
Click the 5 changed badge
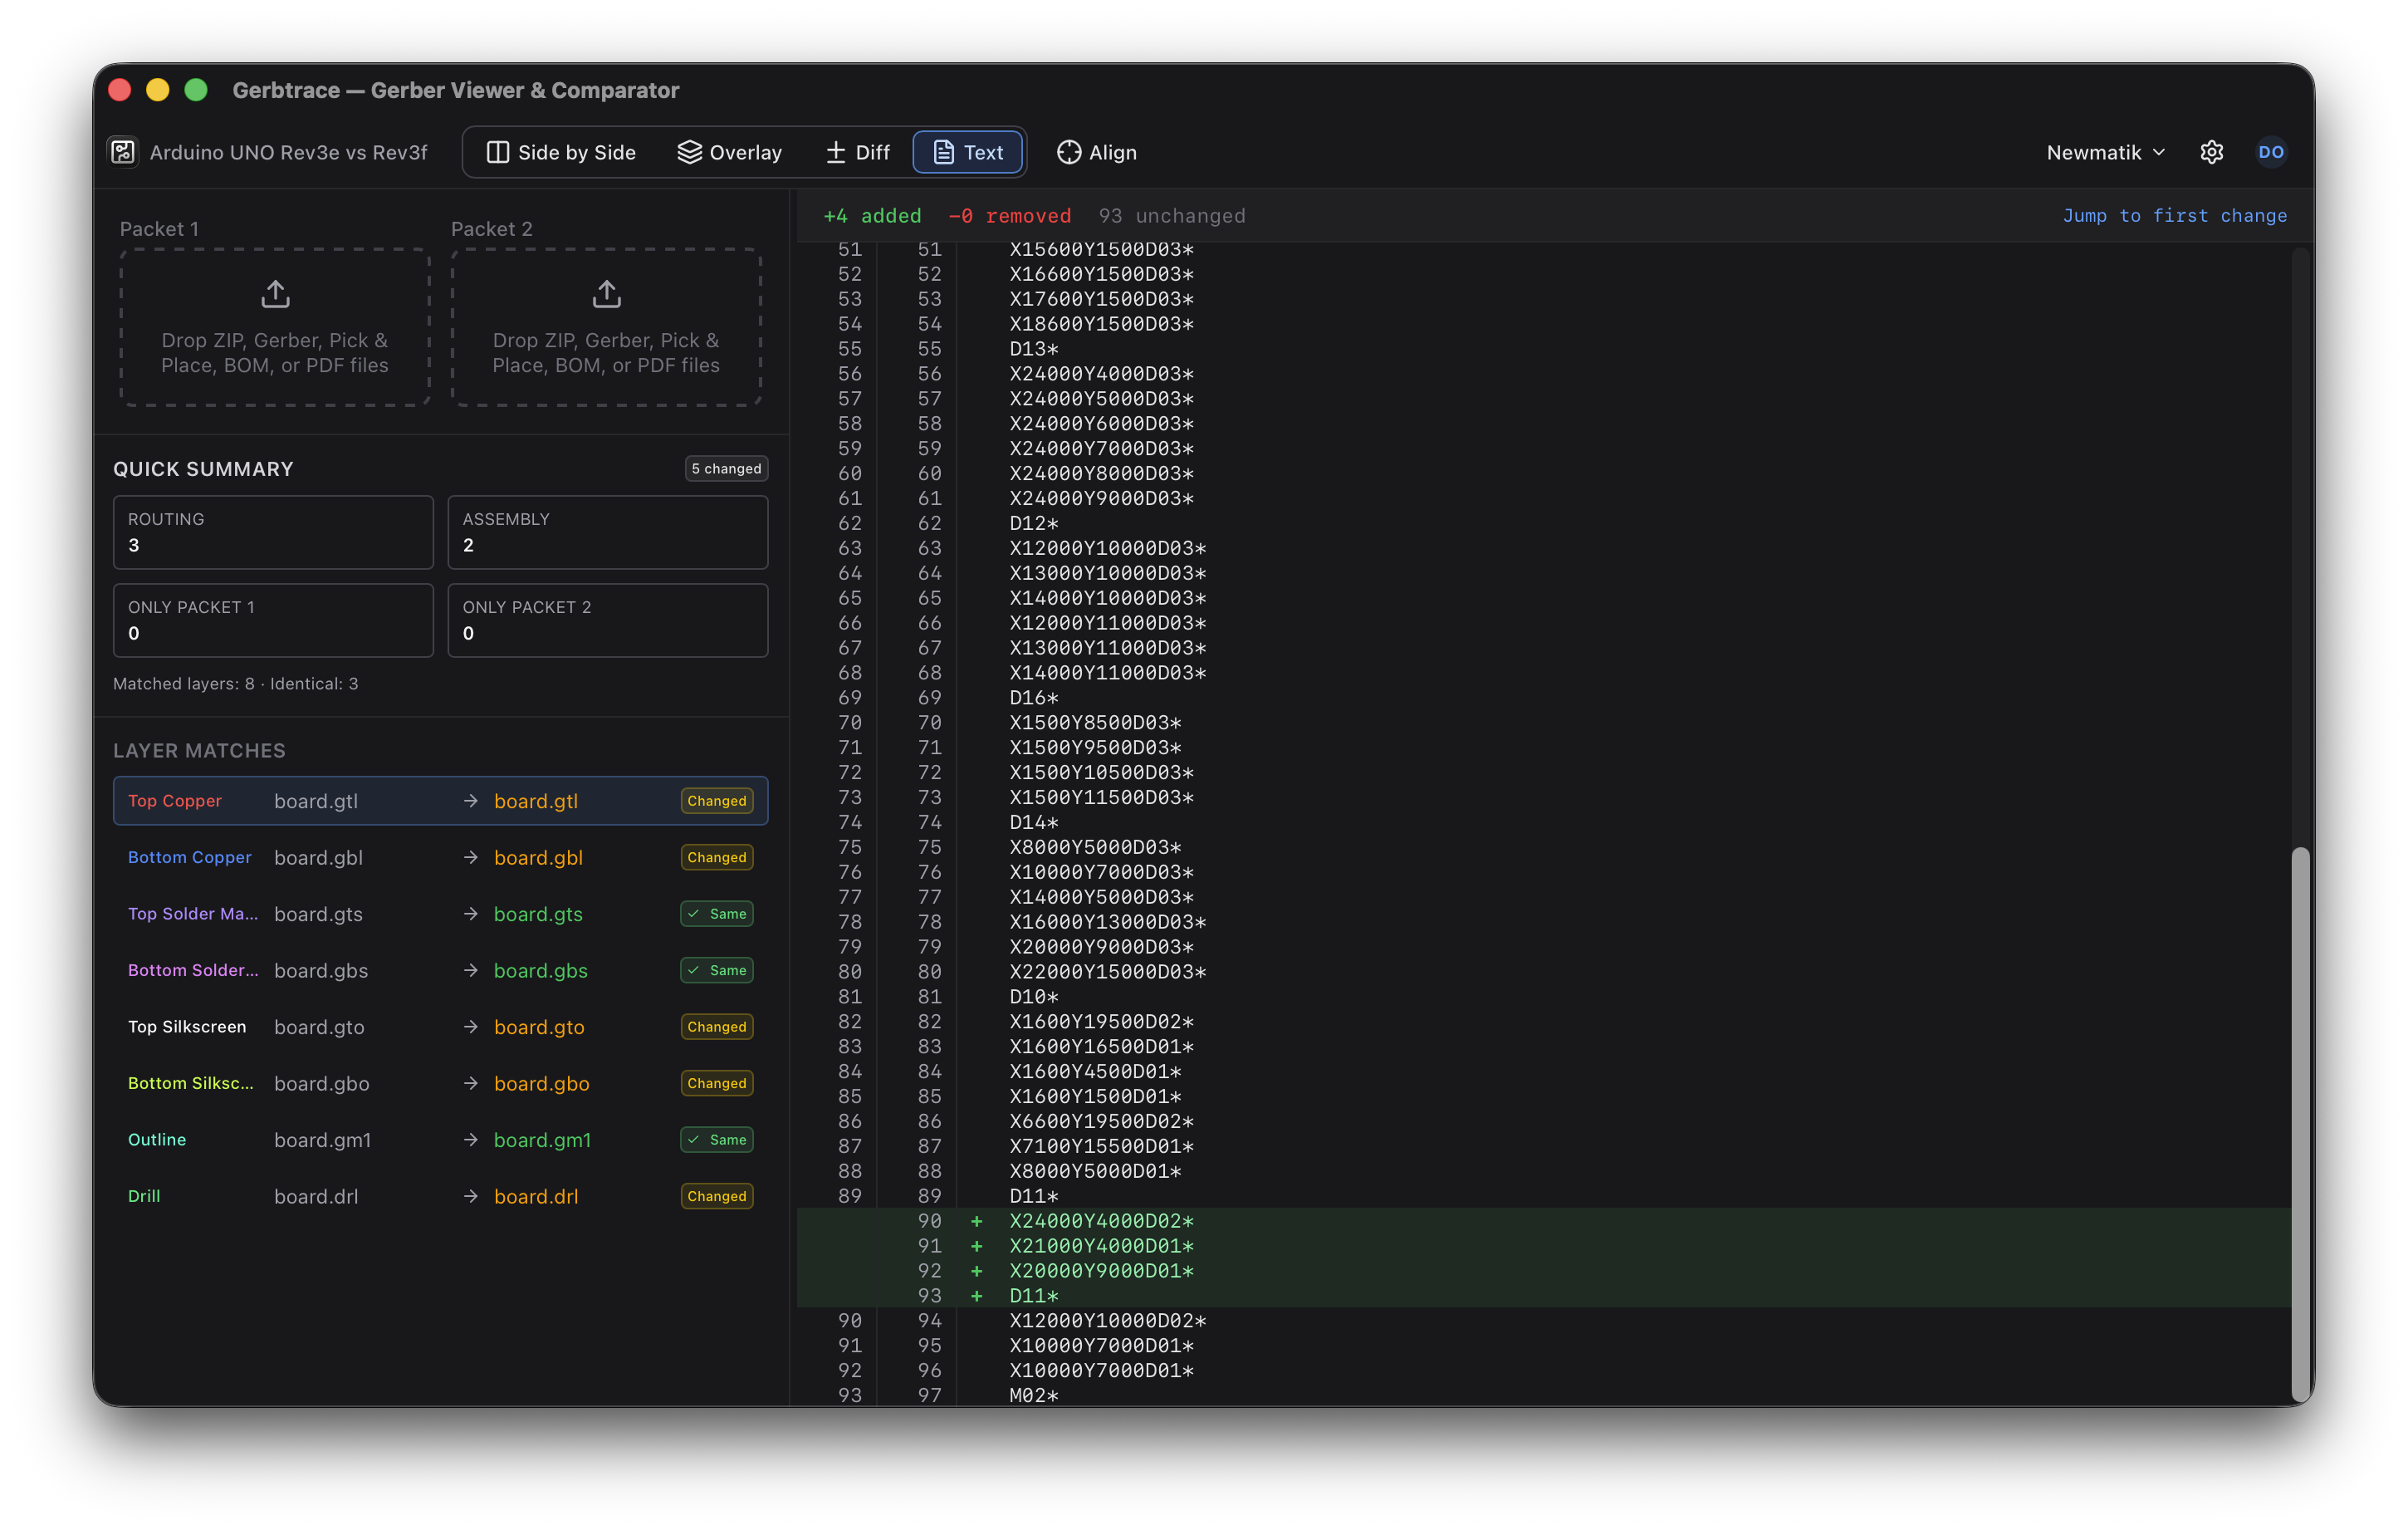[726, 468]
